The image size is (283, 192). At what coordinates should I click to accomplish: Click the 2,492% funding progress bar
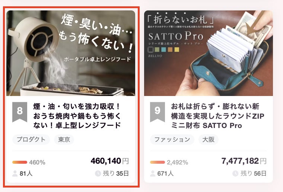[x=158, y=162]
